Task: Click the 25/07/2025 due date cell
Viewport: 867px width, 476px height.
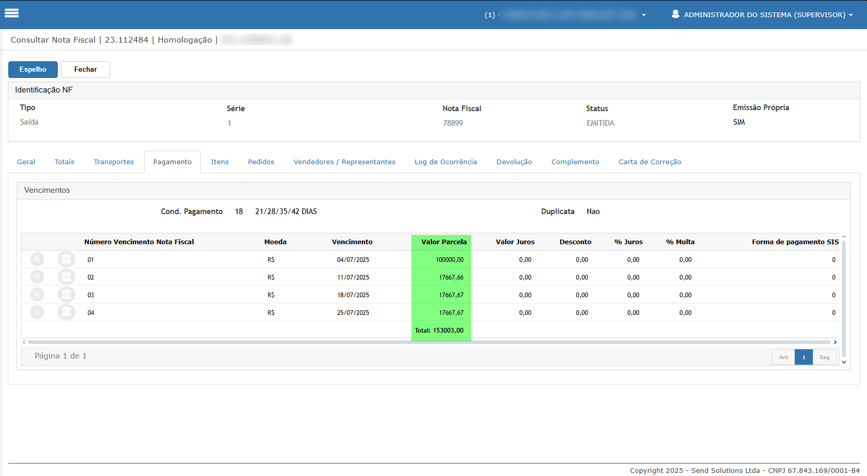Action: coord(353,312)
